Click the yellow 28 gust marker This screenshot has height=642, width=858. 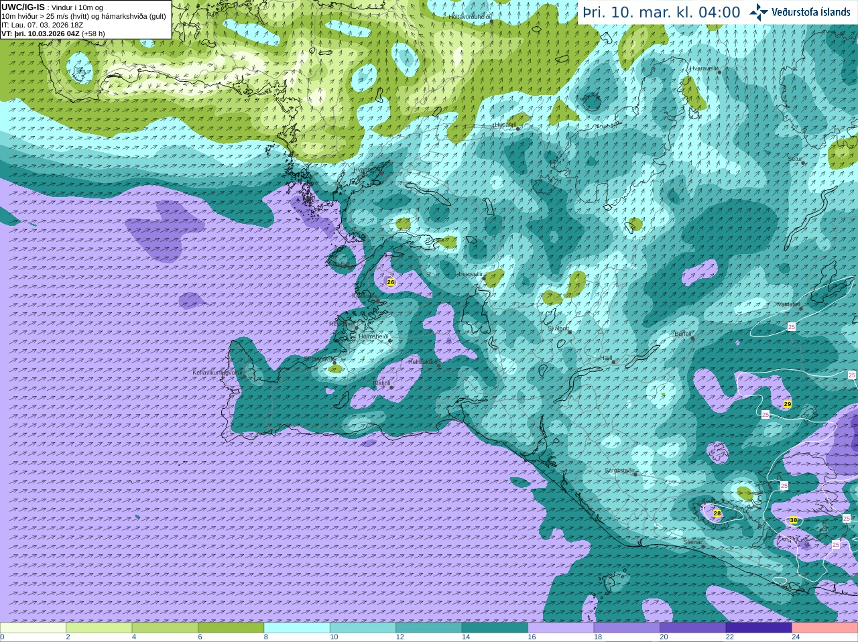point(717,513)
